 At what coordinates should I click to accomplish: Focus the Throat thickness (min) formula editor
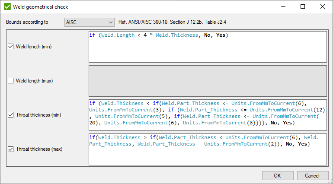[208, 115]
